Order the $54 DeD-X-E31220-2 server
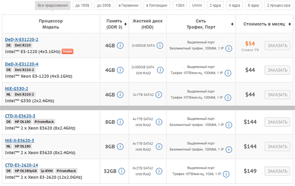Viewport: 295px width, 186px height. click(277, 45)
